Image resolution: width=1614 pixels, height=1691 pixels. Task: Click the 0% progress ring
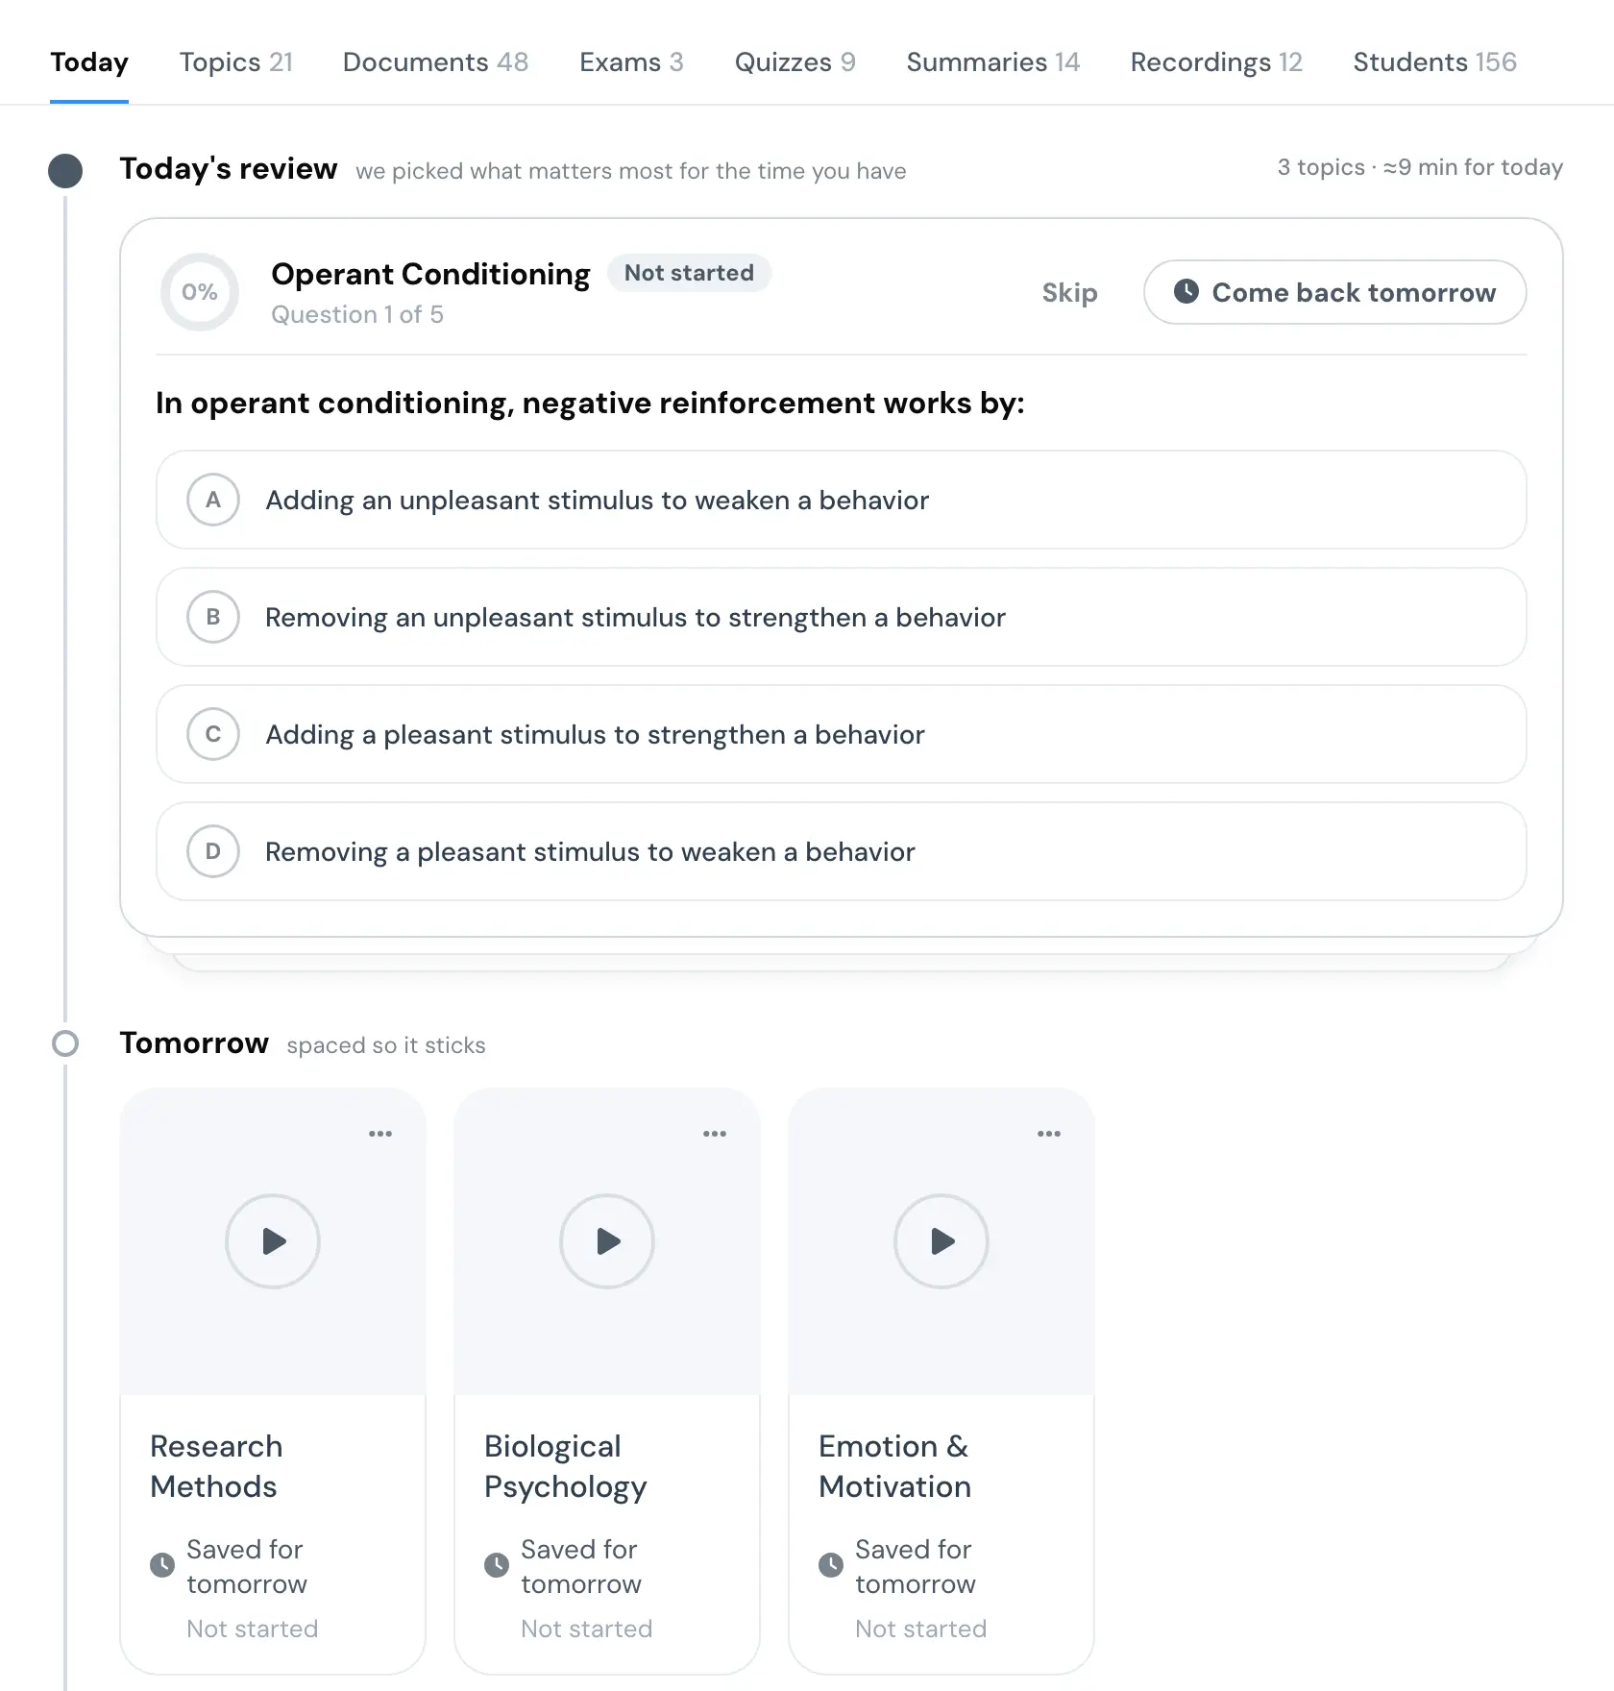pyautogui.click(x=200, y=292)
